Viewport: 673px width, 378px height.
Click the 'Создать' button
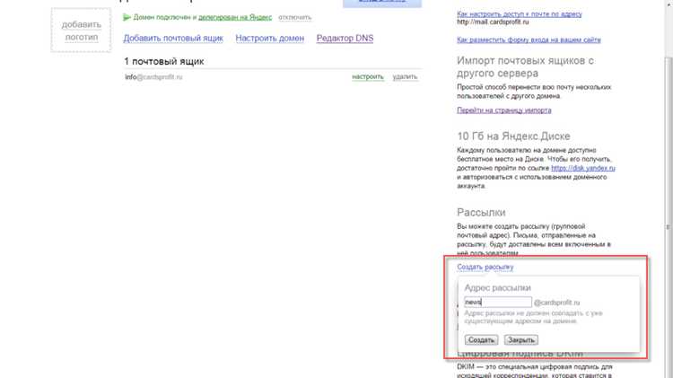pos(481,339)
